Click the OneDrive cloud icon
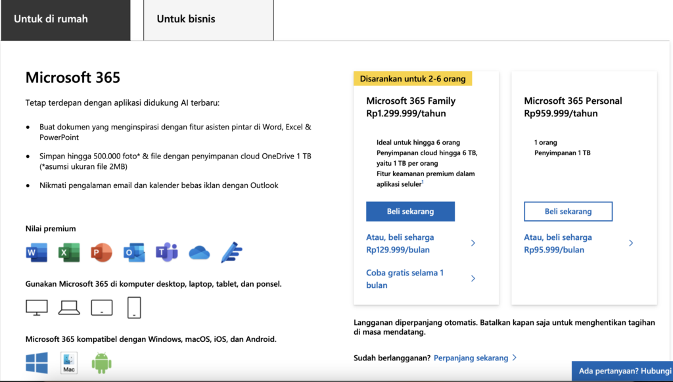This screenshot has width=673, height=382. pos(199,252)
